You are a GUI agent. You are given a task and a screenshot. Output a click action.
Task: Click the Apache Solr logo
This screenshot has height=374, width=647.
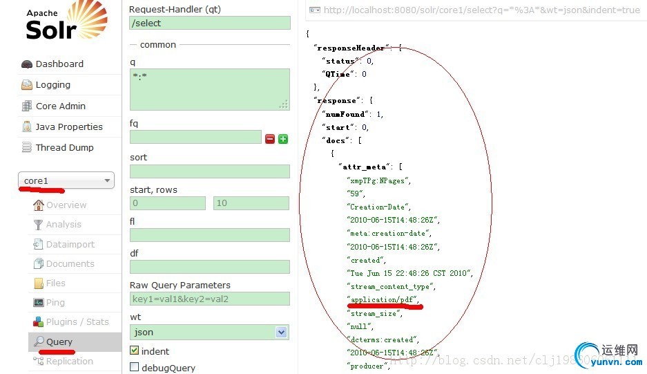click(x=67, y=21)
